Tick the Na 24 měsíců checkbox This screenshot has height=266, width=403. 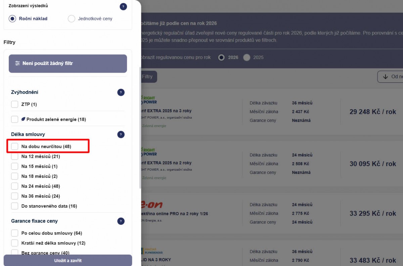coord(15,186)
